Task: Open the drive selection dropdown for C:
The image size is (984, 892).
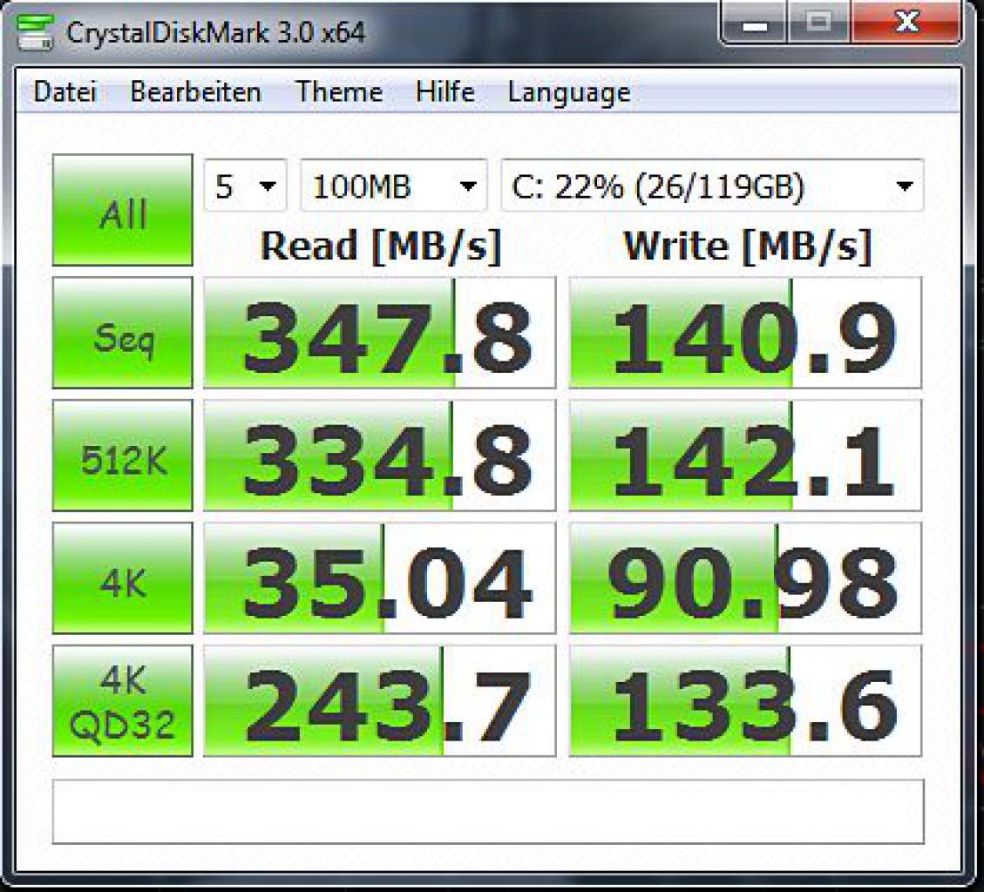Action: [x=712, y=186]
